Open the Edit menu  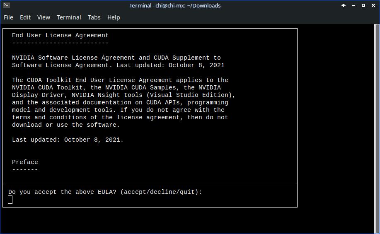click(25, 17)
